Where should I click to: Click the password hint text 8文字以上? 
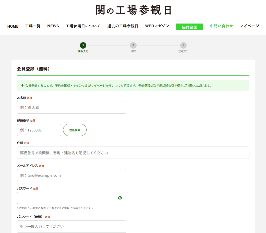point(55,208)
